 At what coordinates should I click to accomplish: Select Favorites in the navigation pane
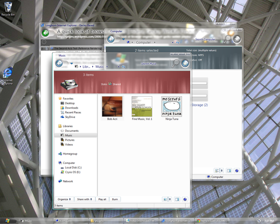(x=68, y=99)
